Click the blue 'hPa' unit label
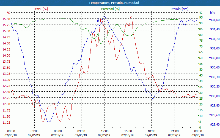Viewport: 220px width, 138px height. pyautogui.click(x=213, y=13)
